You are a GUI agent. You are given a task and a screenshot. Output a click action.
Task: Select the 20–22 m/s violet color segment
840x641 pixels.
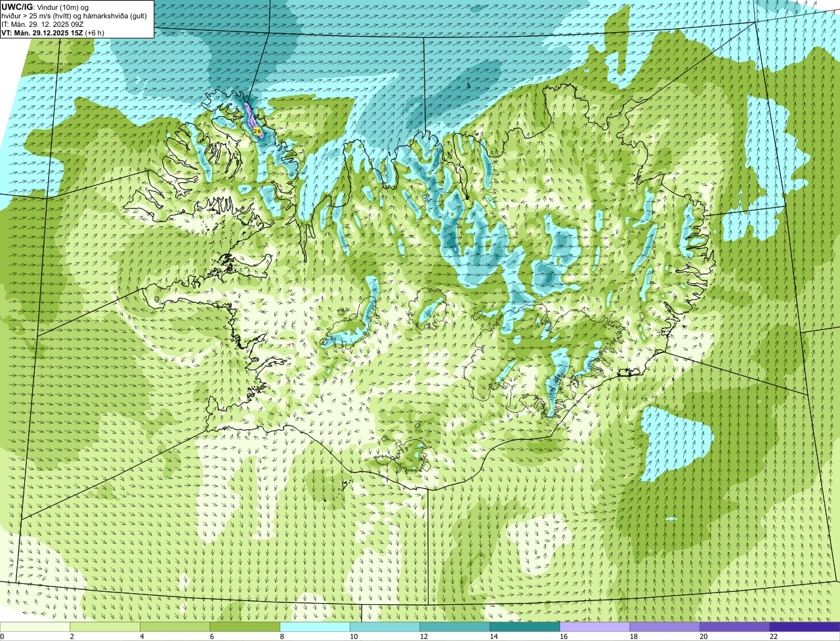coord(735,627)
